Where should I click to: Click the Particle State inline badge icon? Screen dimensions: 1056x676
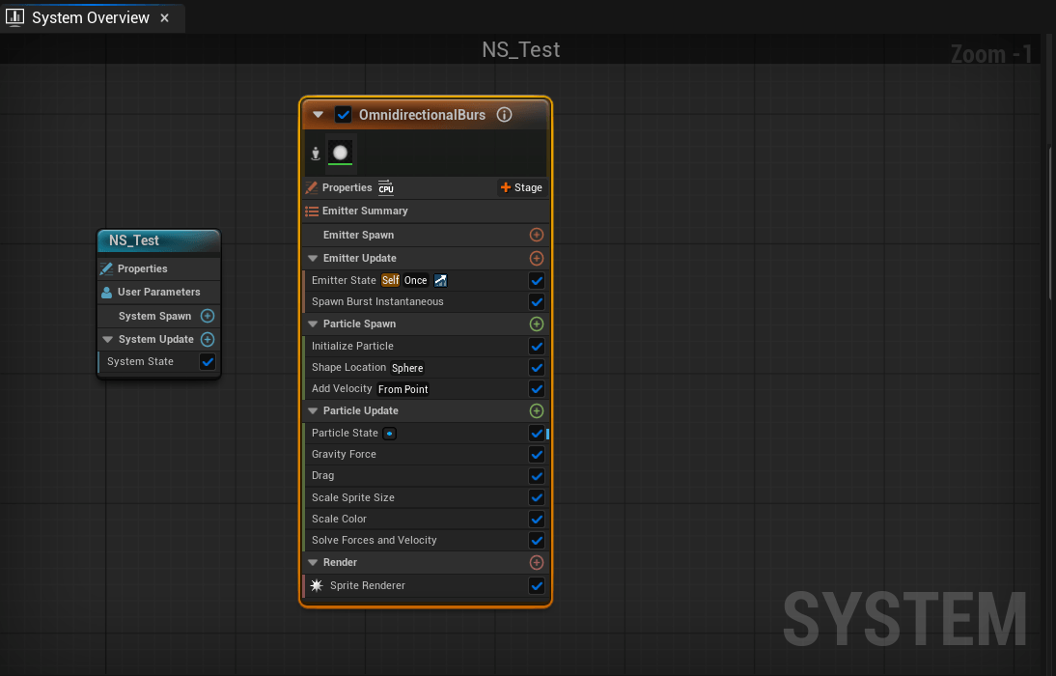(389, 434)
